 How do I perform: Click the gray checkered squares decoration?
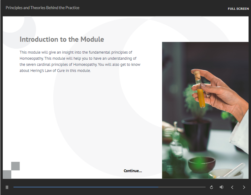point(11,170)
